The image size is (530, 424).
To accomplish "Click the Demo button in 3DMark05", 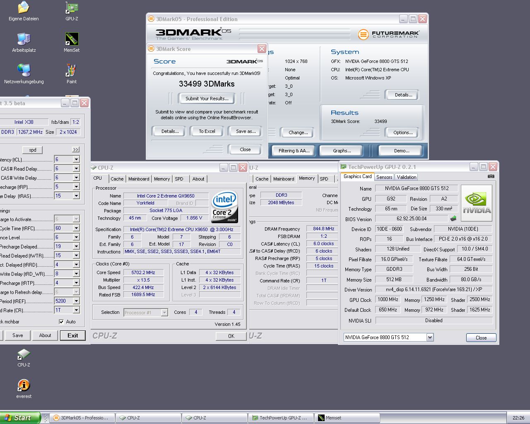I will pos(402,151).
